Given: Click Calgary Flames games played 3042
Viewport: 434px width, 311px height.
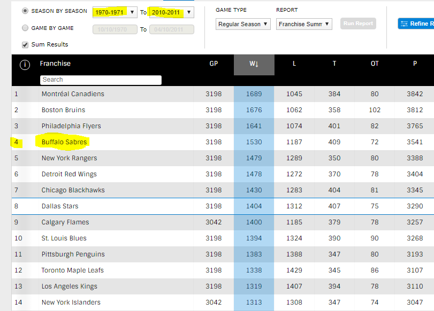Looking at the screenshot, I should pyautogui.click(x=214, y=222).
